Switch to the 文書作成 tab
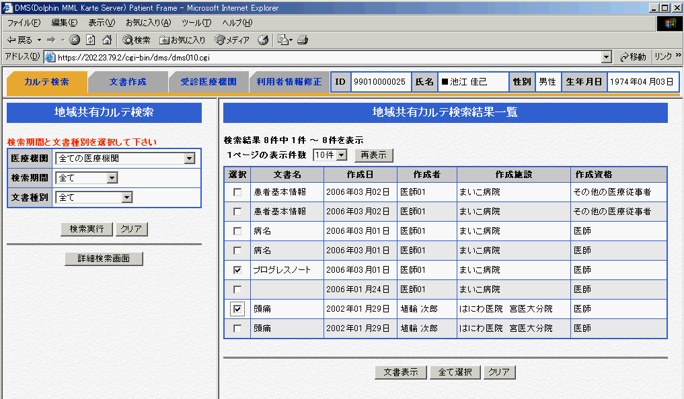Image resolution: width=684 pixels, height=399 pixels. tap(128, 82)
